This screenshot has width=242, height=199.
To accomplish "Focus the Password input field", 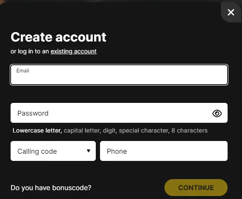I will click(119, 113).
